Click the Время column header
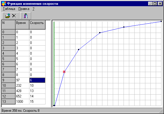Image resolution: width=164 pixels, height=114 pixels. click(22, 25)
